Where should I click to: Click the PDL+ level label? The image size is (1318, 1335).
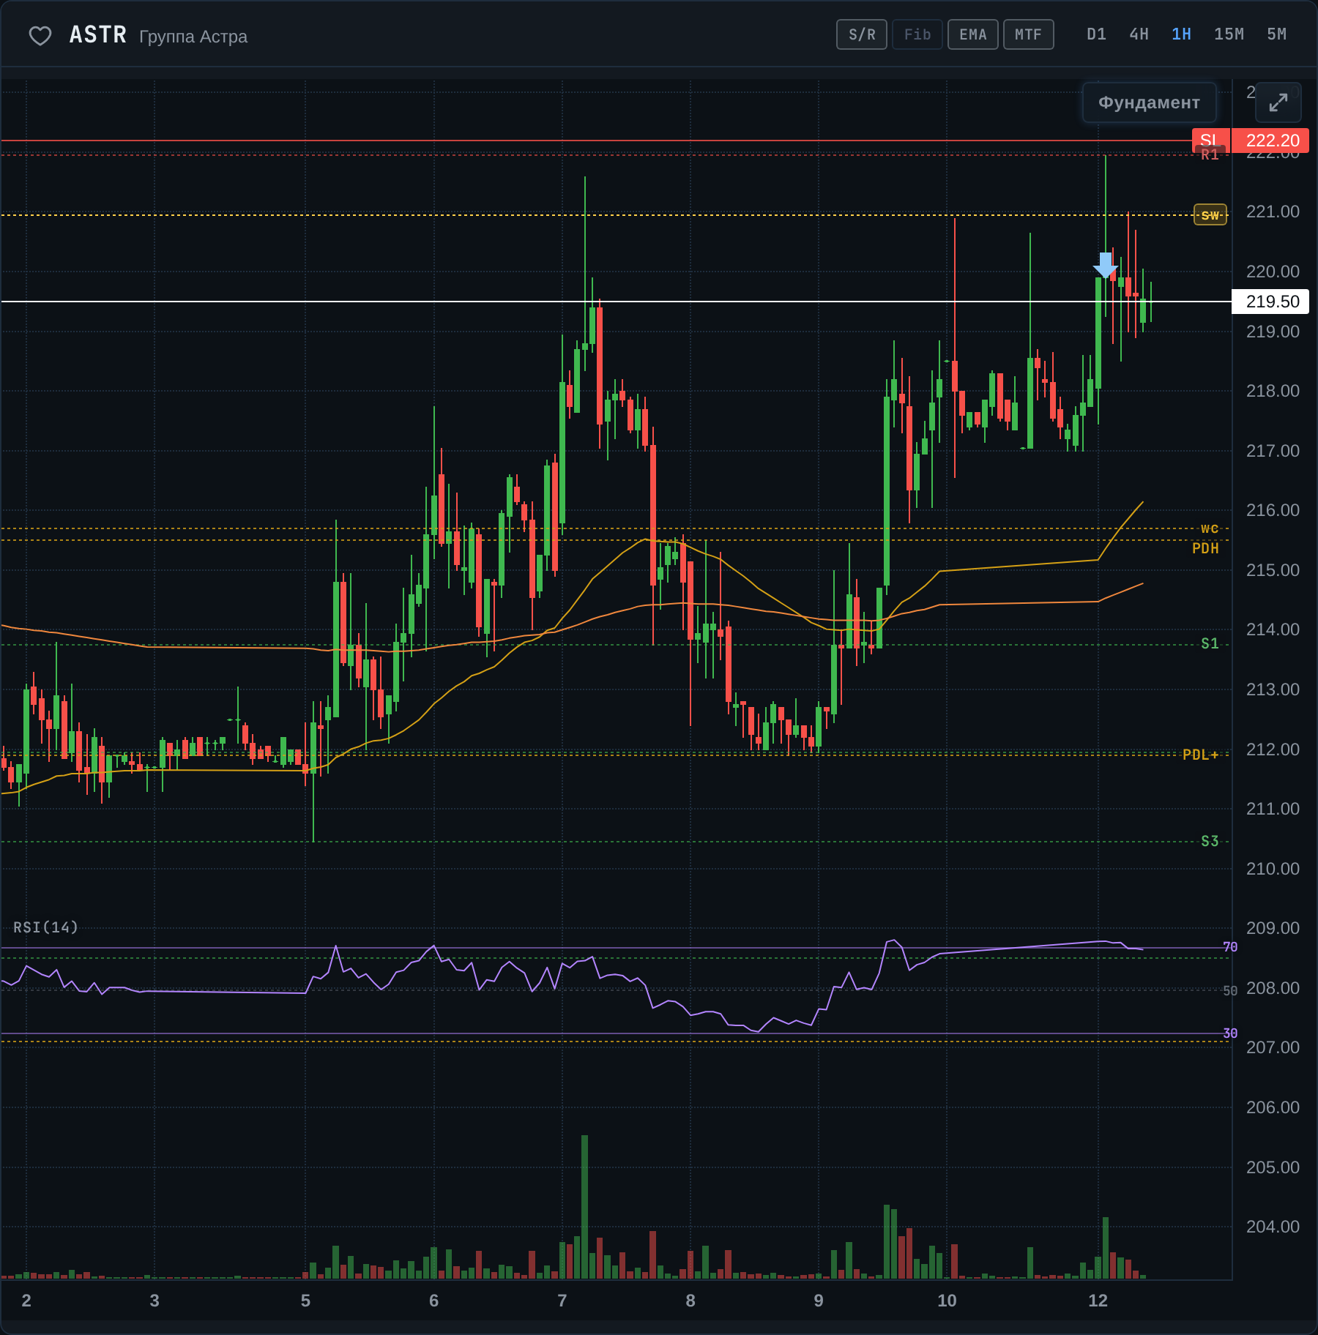(1201, 755)
